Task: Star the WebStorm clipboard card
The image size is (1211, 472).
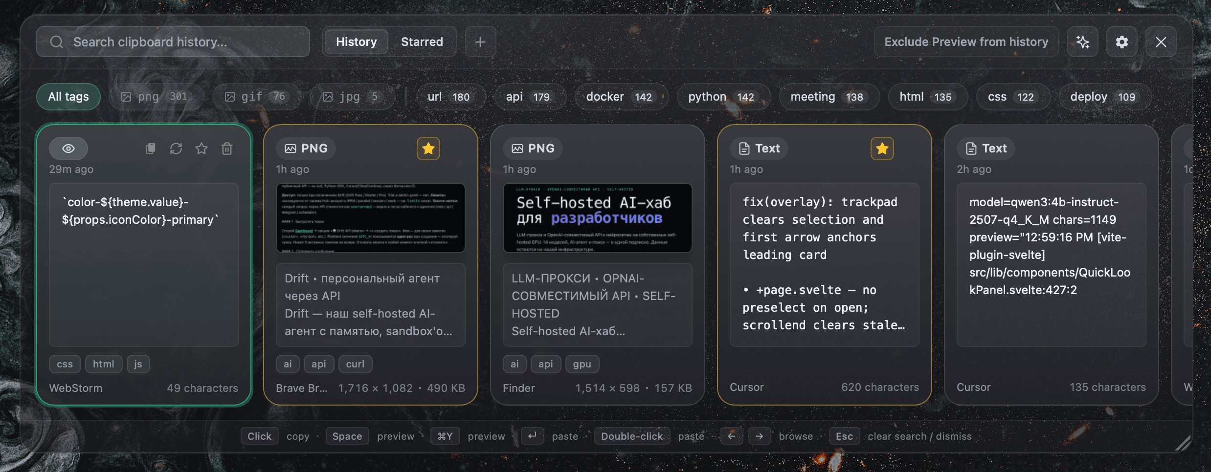Action: pos(202,149)
